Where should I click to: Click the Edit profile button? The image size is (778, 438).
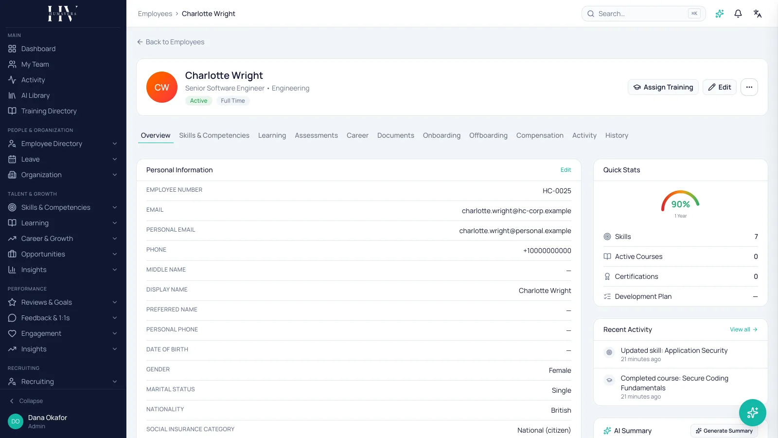[720, 87]
